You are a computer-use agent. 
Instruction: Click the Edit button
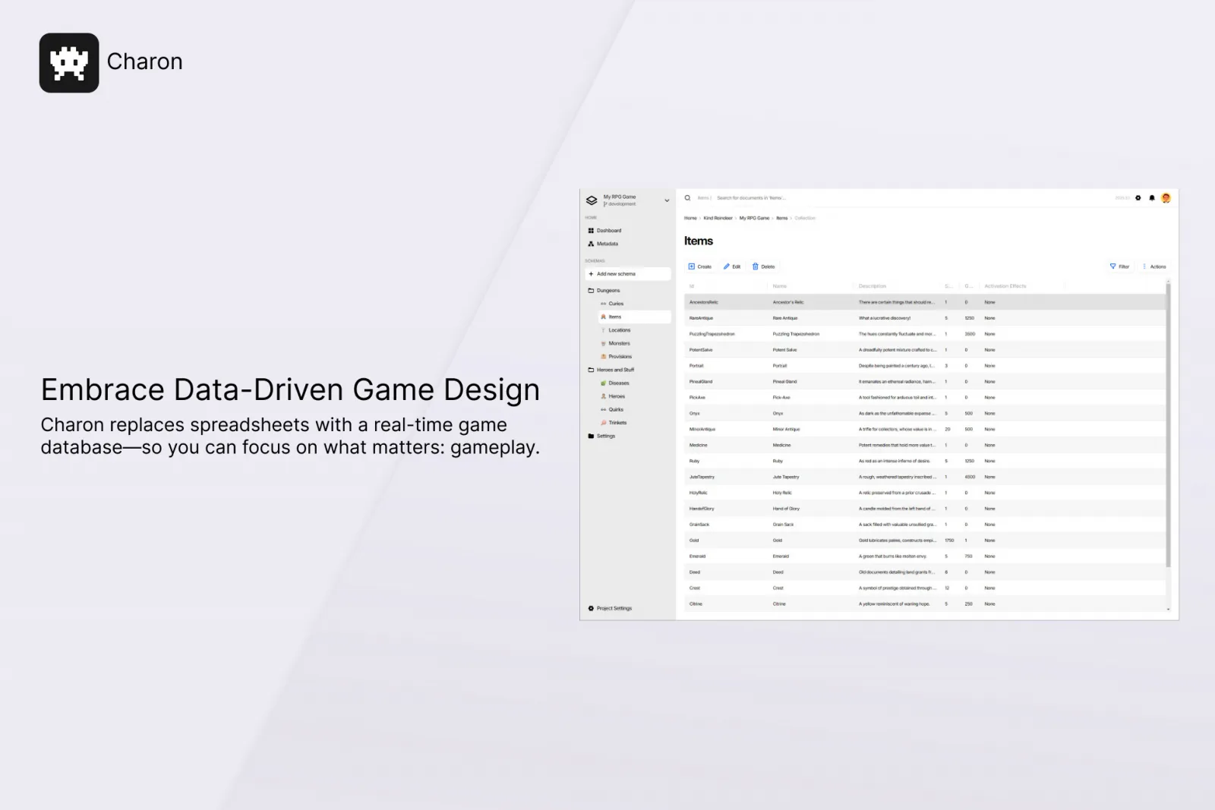click(732, 266)
